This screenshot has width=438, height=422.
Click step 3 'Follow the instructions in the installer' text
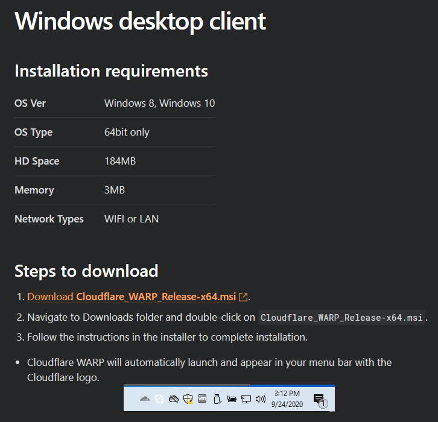coord(167,337)
